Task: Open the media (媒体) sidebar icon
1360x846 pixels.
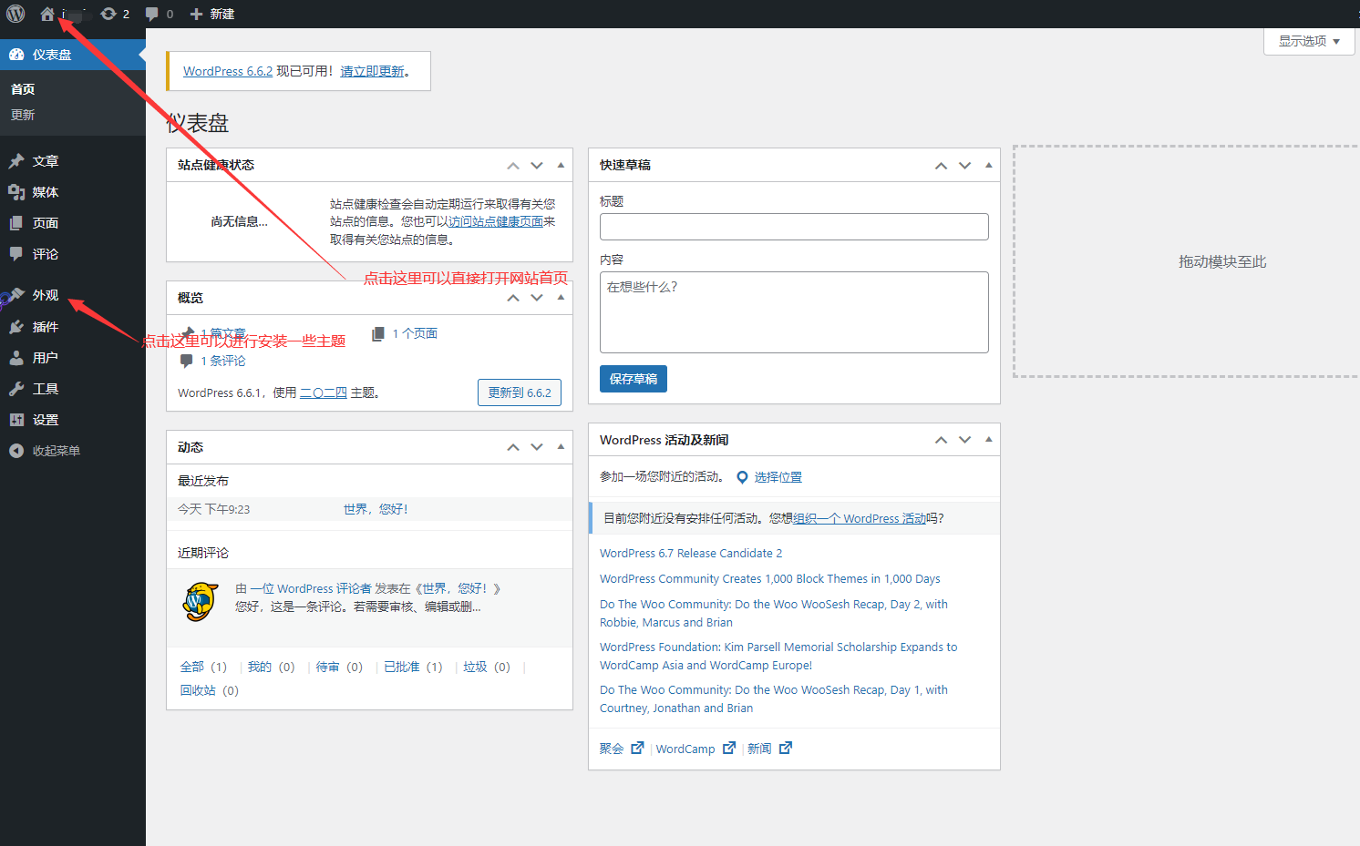Action: pyautogui.click(x=16, y=192)
